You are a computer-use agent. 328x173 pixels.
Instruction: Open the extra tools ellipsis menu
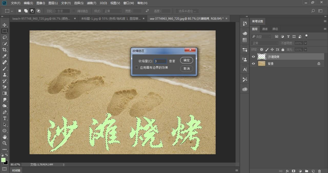tap(5, 149)
